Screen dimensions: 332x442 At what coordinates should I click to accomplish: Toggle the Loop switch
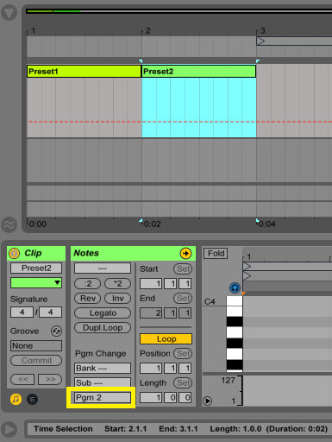click(166, 339)
